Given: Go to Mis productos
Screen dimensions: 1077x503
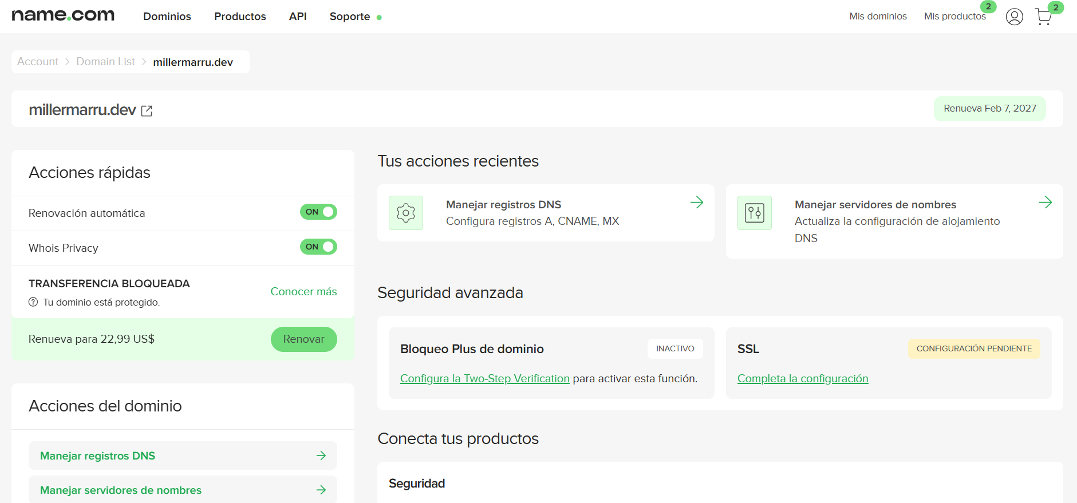Looking at the screenshot, I should (954, 16).
